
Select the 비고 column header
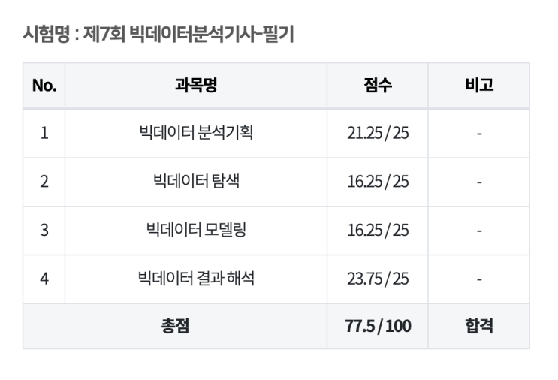pos(478,86)
